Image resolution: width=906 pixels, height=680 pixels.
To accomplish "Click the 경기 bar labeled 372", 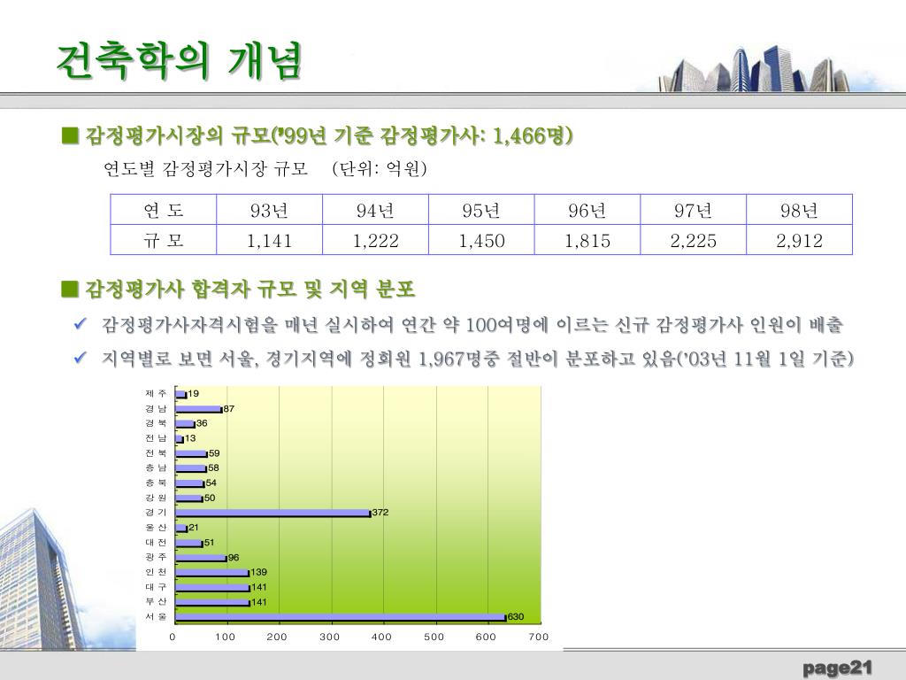I will pyautogui.click(x=273, y=513).
